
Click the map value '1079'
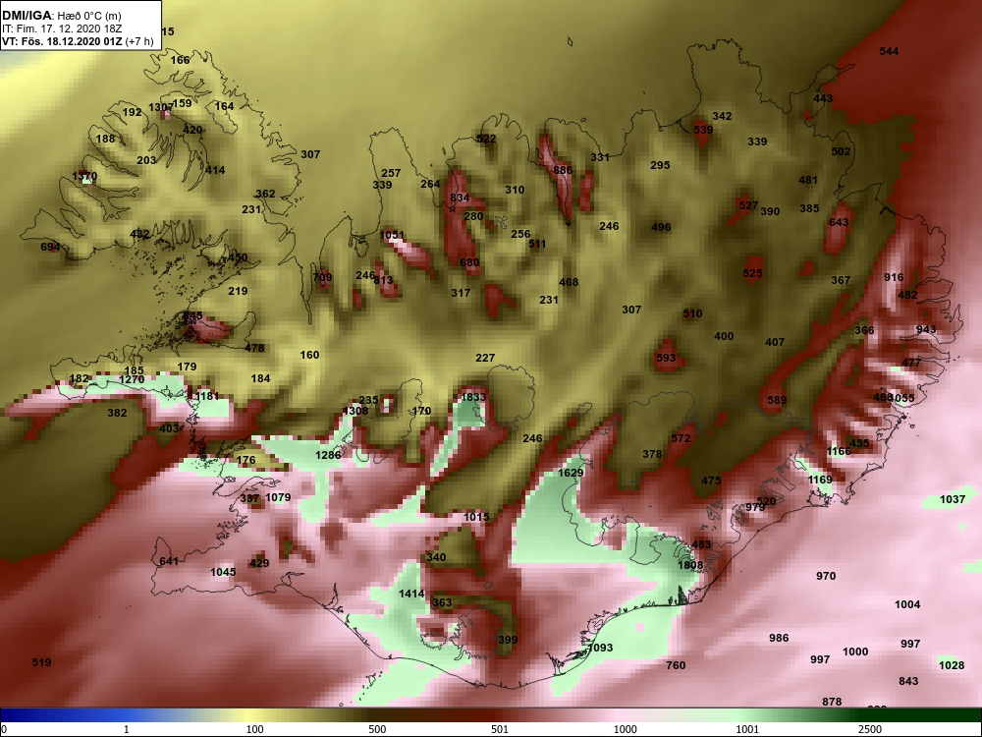[x=278, y=497]
